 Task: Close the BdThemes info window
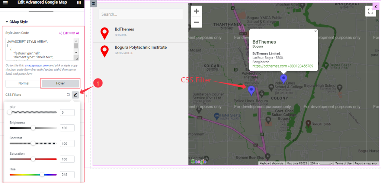pos(316,31)
